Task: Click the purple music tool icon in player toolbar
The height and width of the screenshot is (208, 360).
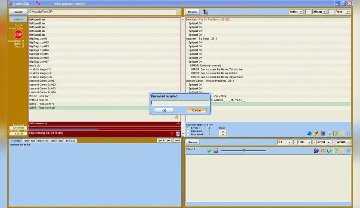Action: (316, 151)
